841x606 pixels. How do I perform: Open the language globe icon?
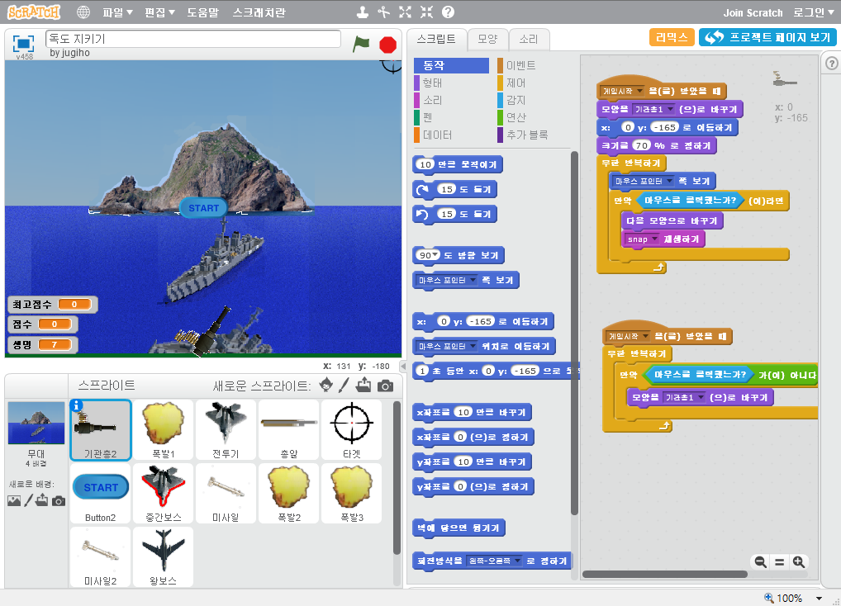coord(83,12)
